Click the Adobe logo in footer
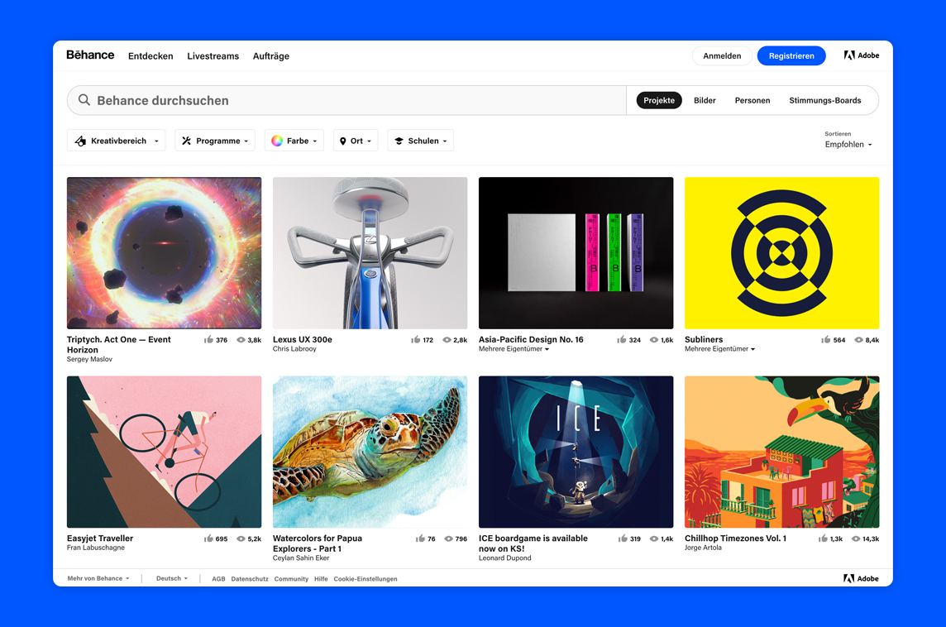The width and height of the screenshot is (946, 627). tap(860, 578)
